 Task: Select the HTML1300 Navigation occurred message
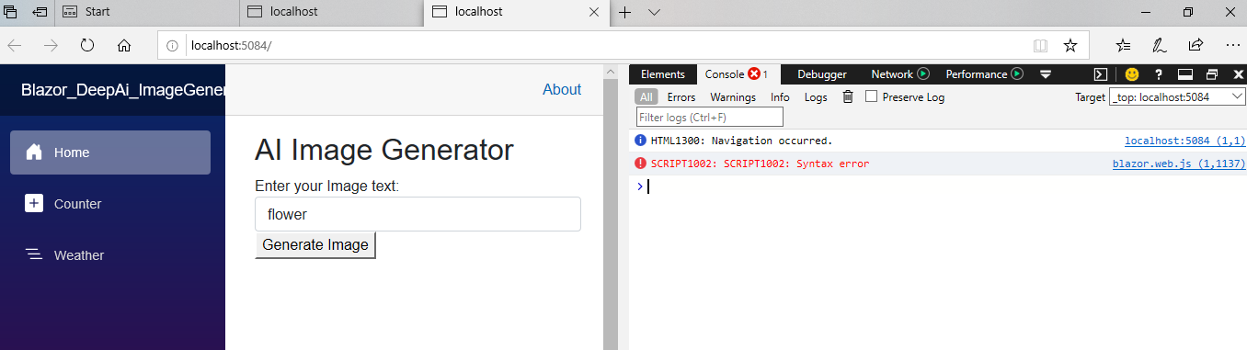tap(741, 141)
